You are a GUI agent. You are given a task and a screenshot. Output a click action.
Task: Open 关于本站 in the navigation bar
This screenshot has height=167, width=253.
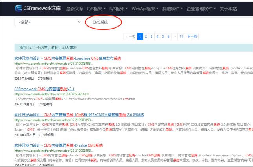[x=228, y=9]
